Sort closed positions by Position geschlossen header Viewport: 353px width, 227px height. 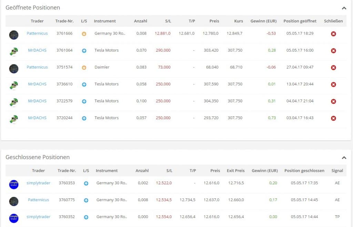pyautogui.click(x=304, y=171)
